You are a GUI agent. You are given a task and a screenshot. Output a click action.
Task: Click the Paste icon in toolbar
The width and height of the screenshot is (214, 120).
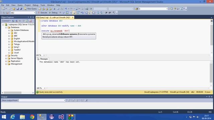coord(62,9)
